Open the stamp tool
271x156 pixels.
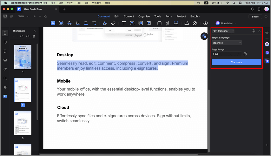pos(187,23)
